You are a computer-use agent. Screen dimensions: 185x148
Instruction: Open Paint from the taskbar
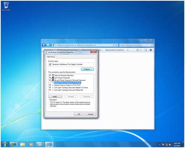point(40,145)
